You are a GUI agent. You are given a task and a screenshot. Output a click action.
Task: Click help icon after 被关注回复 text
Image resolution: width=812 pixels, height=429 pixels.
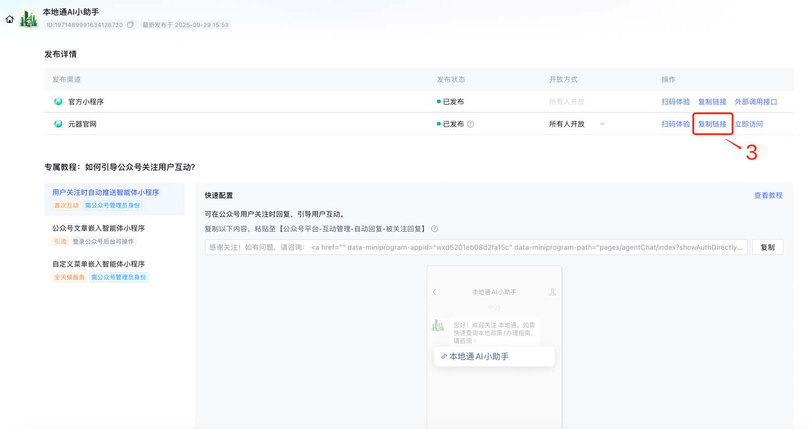point(434,229)
